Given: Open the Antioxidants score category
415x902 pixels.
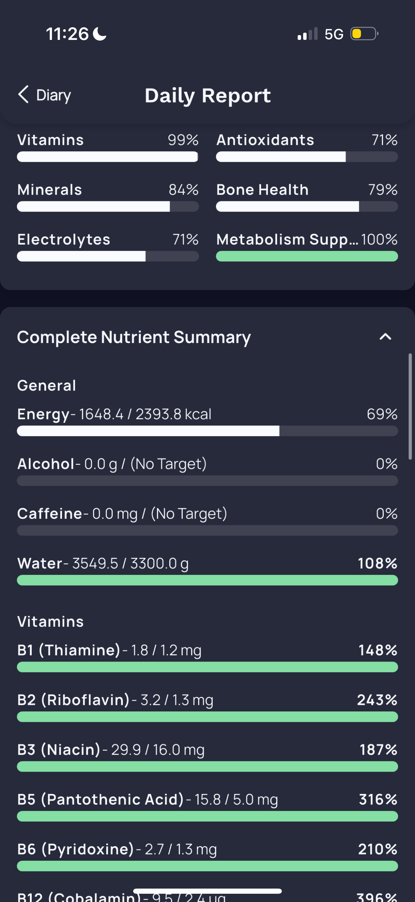Looking at the screenshot, I should tap(307, 147).
